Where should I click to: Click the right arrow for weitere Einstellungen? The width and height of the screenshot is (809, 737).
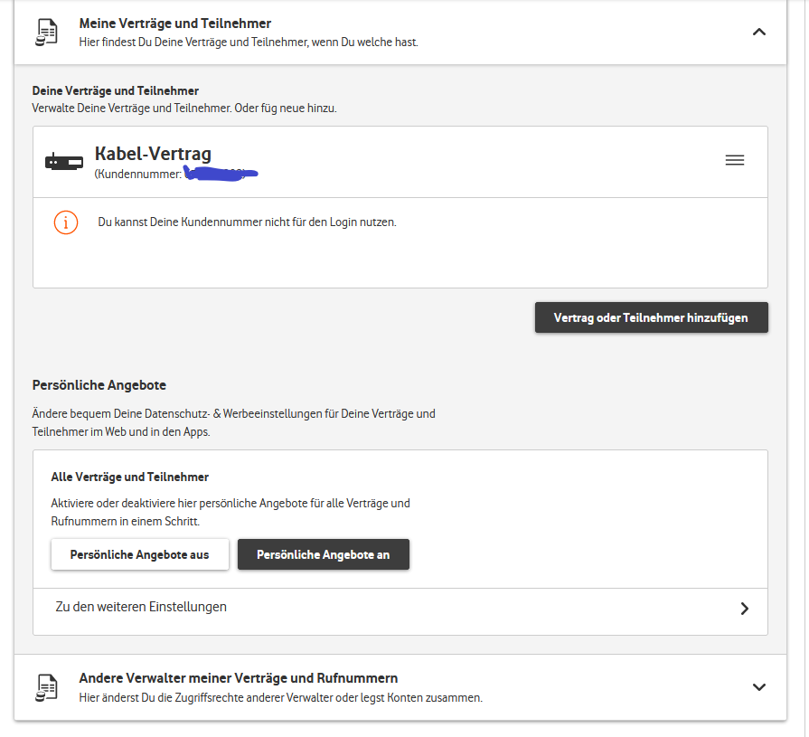tap(745, 609)
